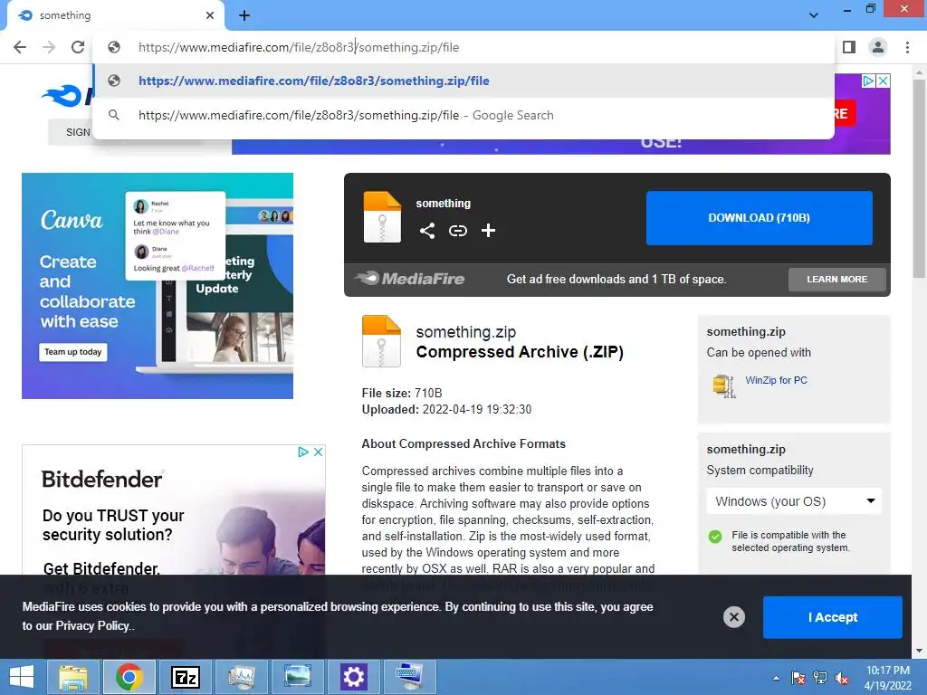Click the AdChoices icon on top banner
Image resolution: width=927 pixels, height=695 pixels.
point(868,81)
